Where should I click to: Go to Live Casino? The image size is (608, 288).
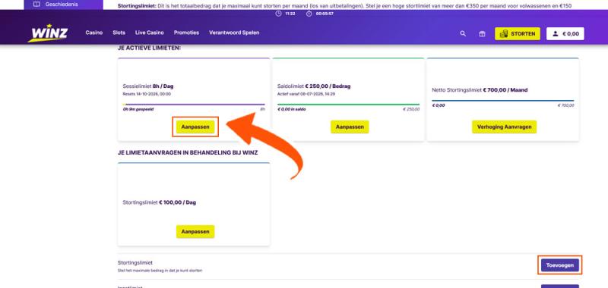150,33
